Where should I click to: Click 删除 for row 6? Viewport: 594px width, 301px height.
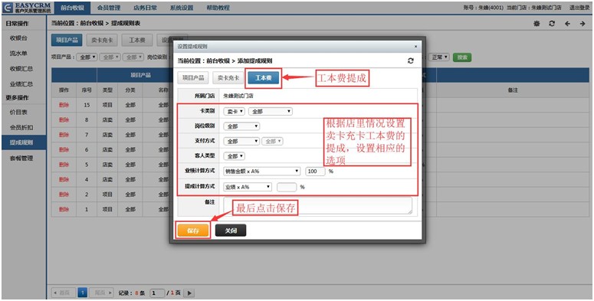(64, 149)
